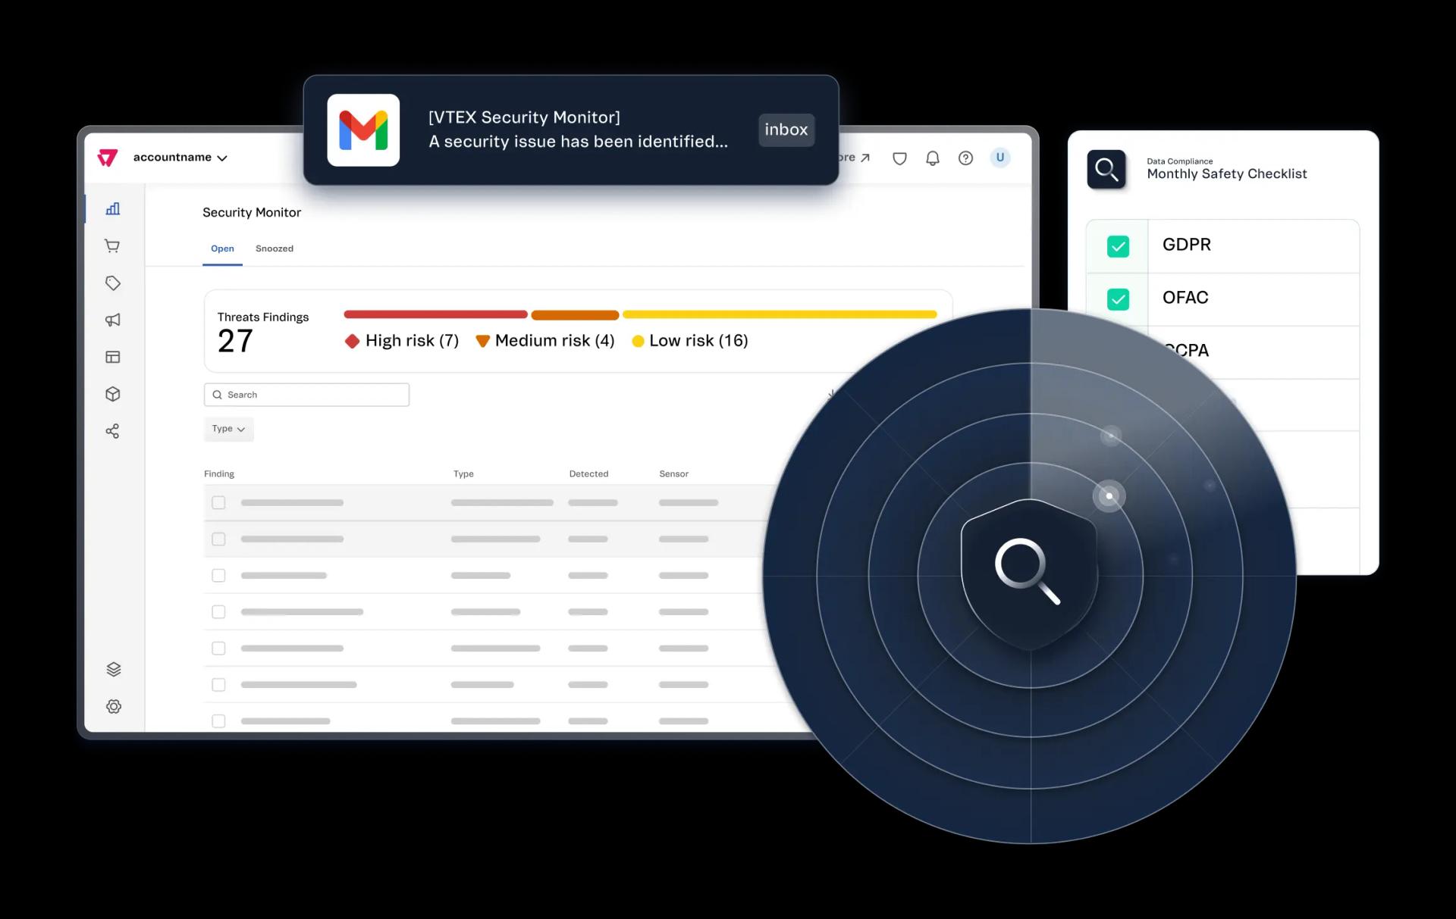Click the Help/Question mark icon in topbar

[x=963, y=157]
